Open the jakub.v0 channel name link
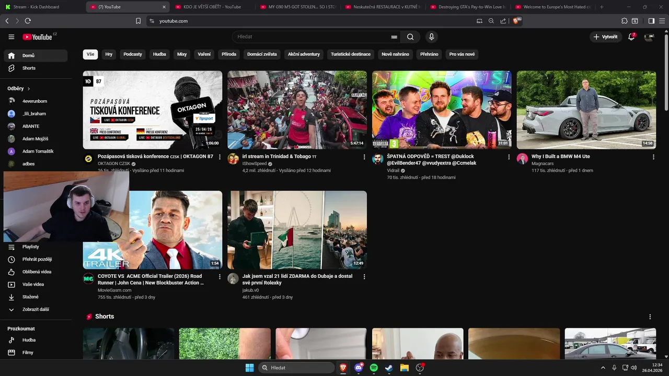This screenshot has height=376, width=669. (250, 290)
